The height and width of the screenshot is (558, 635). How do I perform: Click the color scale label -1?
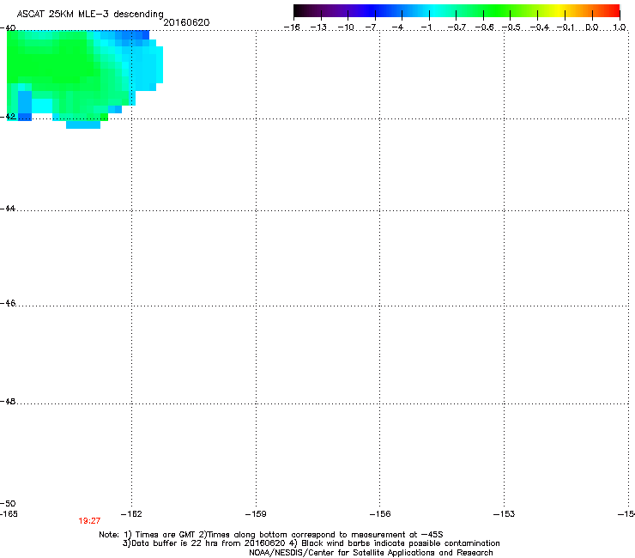[x=426, y=27]
